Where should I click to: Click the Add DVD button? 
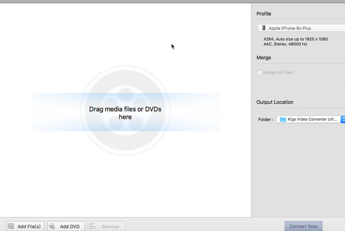click(x=66, y=226)
